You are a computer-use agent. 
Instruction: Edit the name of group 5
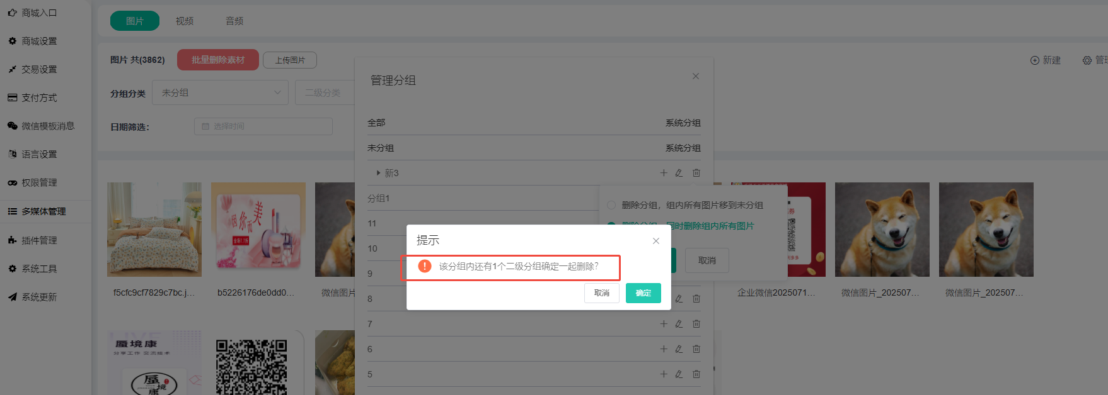pos(679,374)
